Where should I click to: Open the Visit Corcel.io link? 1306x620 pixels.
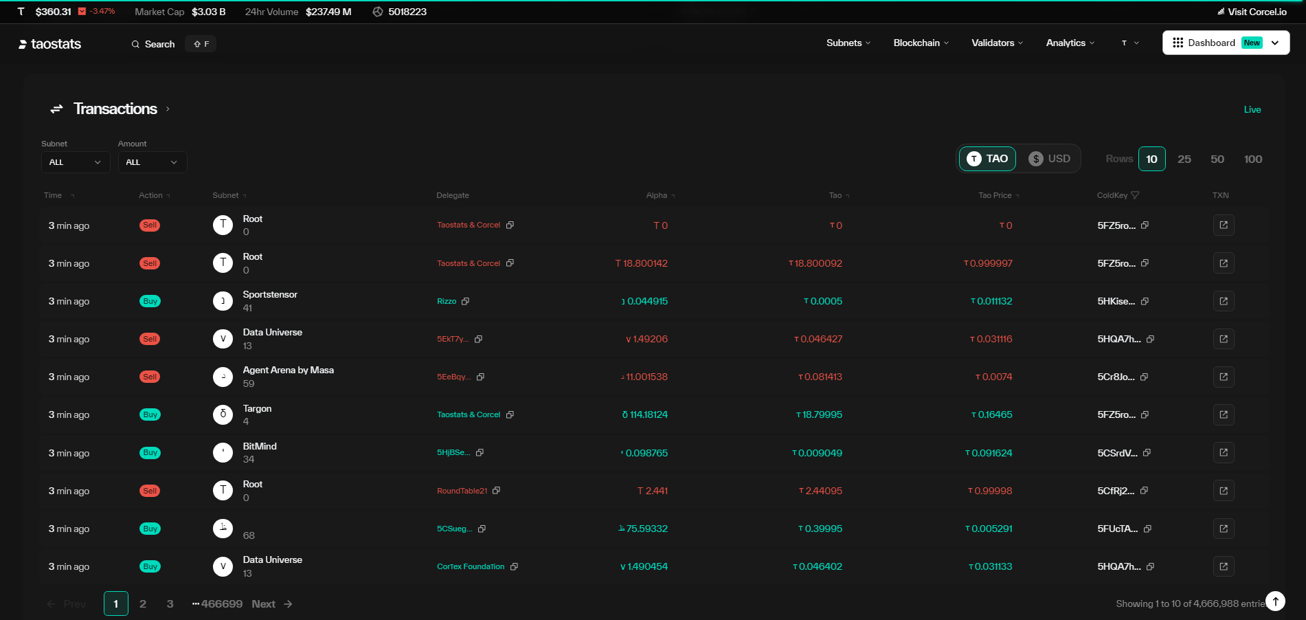1251,12
